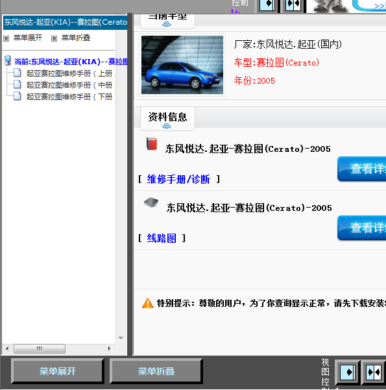The height and width of the screenshot is (390, 386).
Task: Open 起亚赛拉图维修手册 (中册) tree item
Action: pyautogui.click(x=69, y=85)
